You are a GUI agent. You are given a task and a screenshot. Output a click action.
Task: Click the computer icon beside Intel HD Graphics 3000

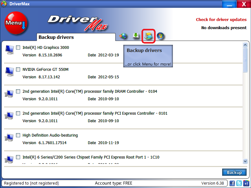9,50
